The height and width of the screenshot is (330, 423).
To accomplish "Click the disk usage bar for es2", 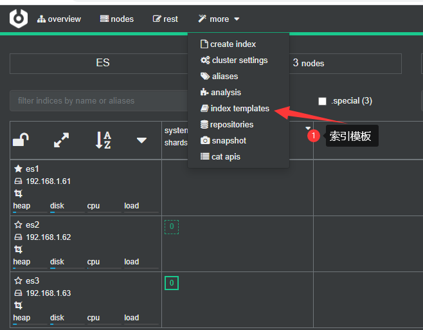I will 67,268.
